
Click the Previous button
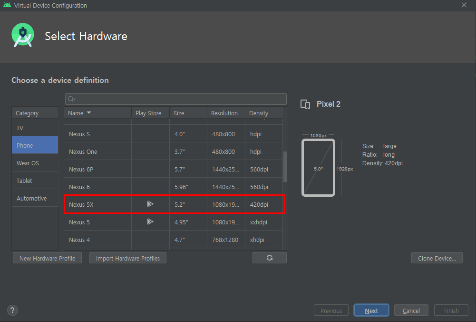[331, 311]
